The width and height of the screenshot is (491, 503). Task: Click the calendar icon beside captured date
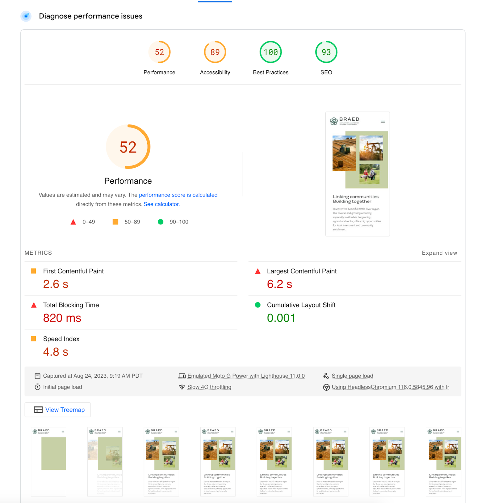37,376
